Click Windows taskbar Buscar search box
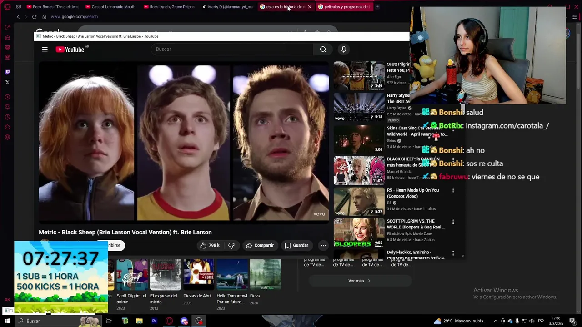582x327 pixels. tap(58, 321)
